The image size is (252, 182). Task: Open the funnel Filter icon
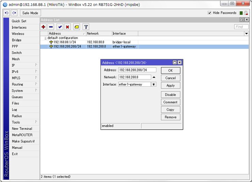86,27
